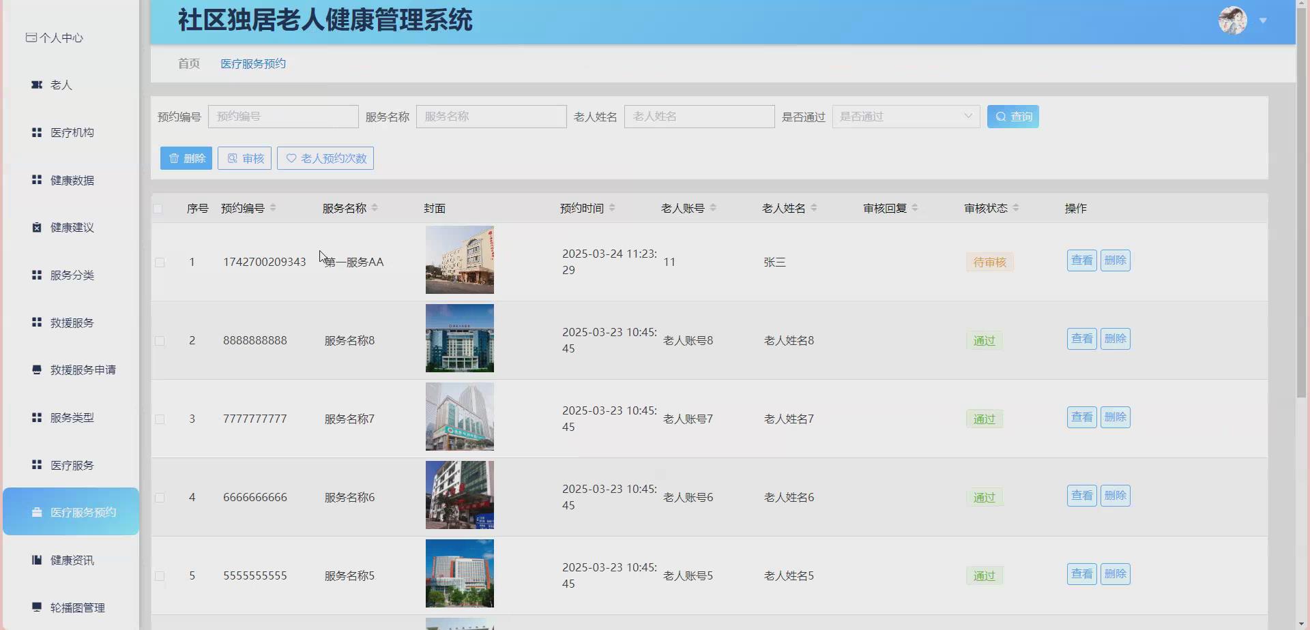
Task: Select the checkbox beside 张三's record
Action: (x=160, y=261)
